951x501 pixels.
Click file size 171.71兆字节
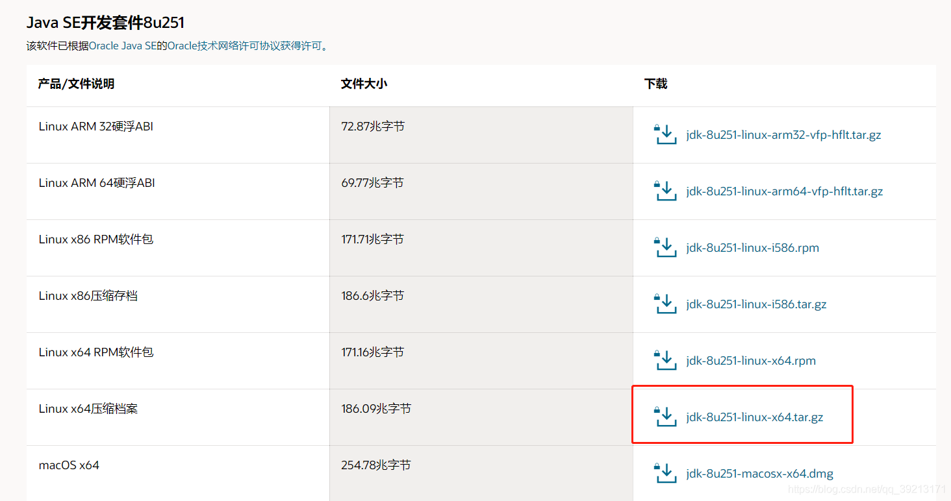pyautogui.click(x=372, y=239)
